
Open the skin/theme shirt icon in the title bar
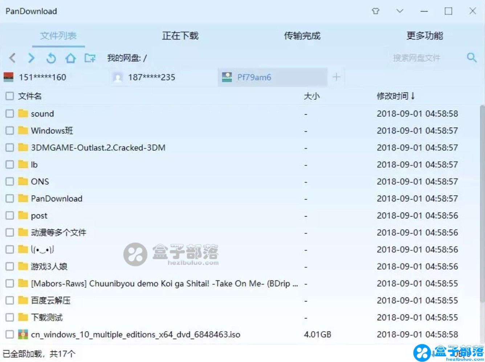click(376, 11)
